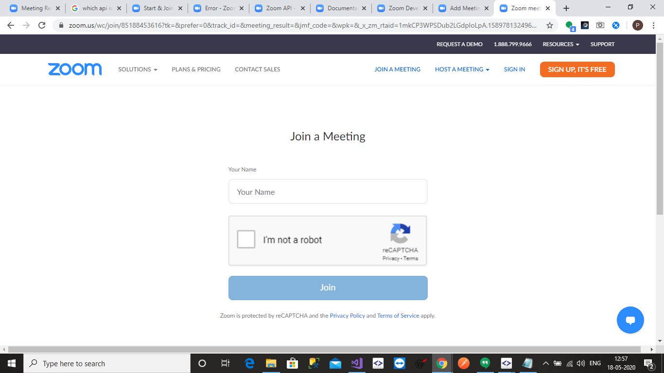Launch Microsoft Edge from taskbar

249,363
